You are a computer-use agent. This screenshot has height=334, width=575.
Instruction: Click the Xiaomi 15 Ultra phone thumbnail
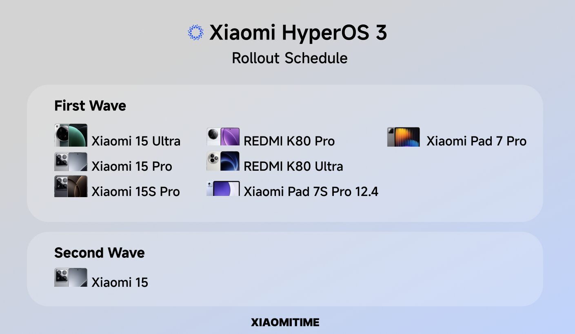(71, 135)
